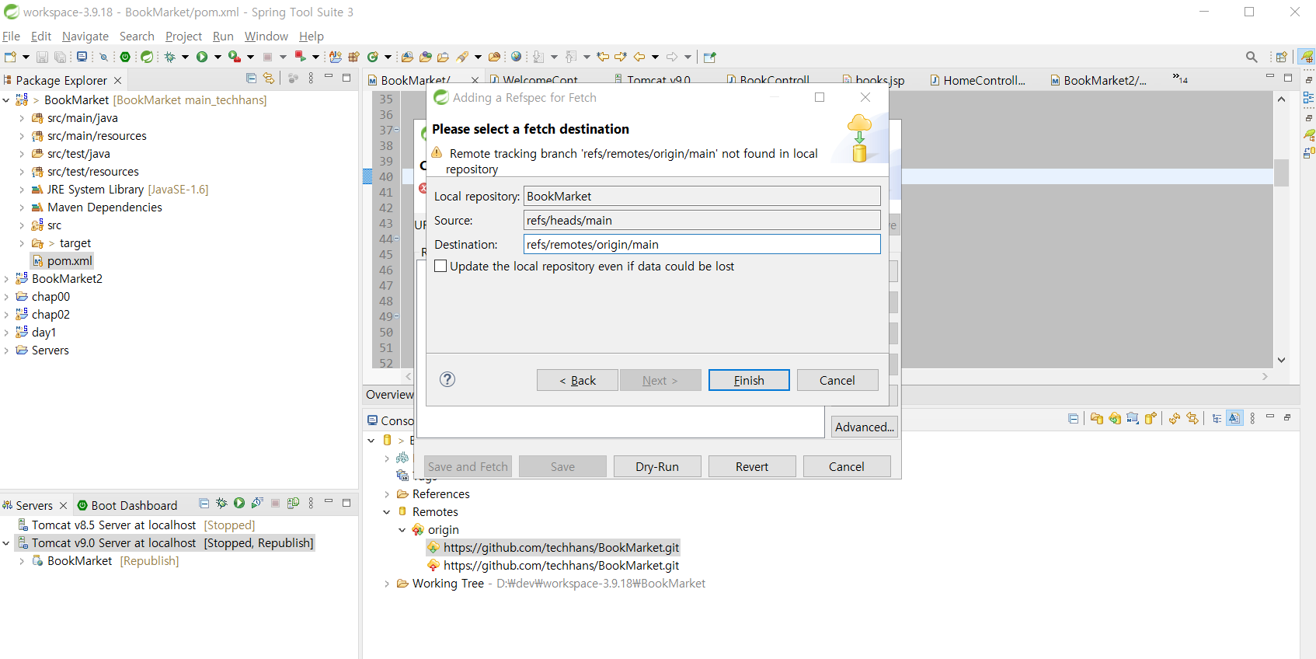Click the Destination input field
Viewport: 1316px width, 659px height.
702,244
